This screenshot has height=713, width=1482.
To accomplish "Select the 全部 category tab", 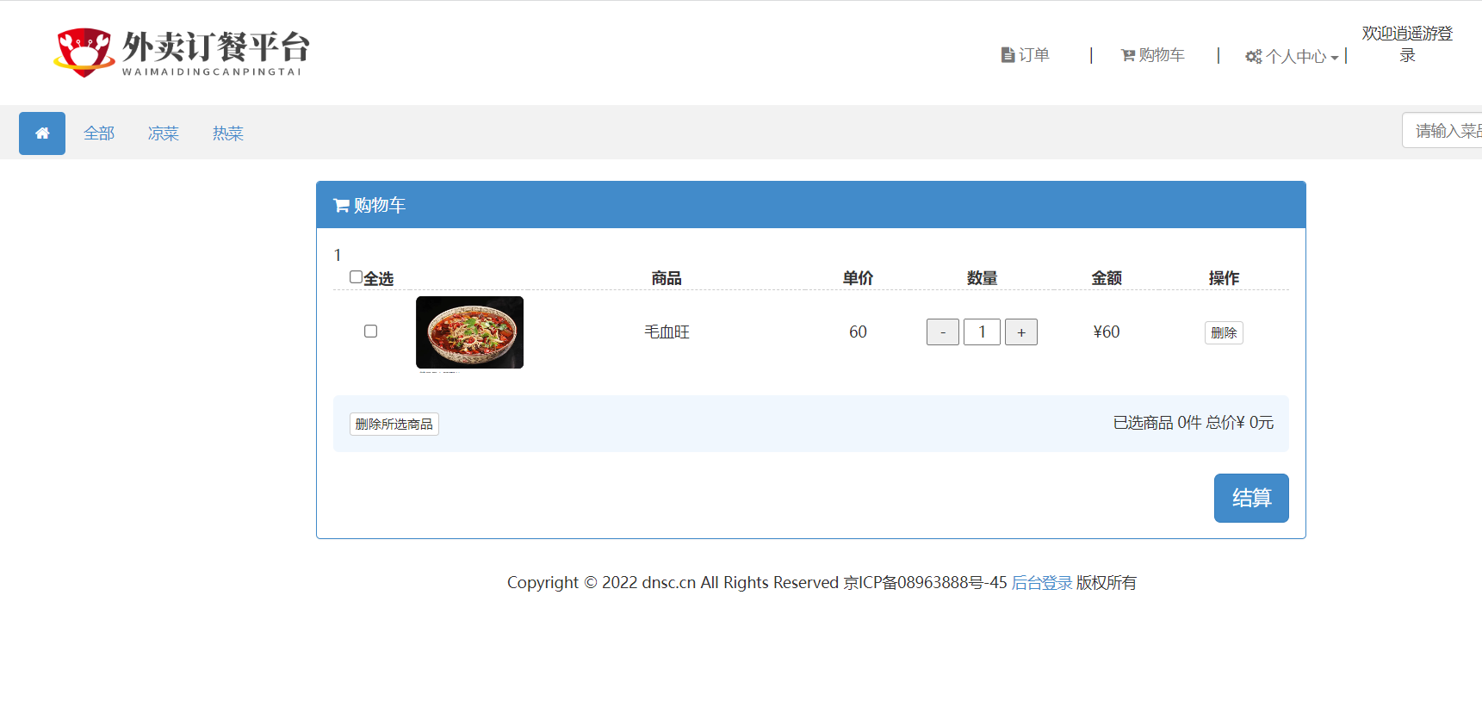I will pyautogui.click(x=99, y=133).
